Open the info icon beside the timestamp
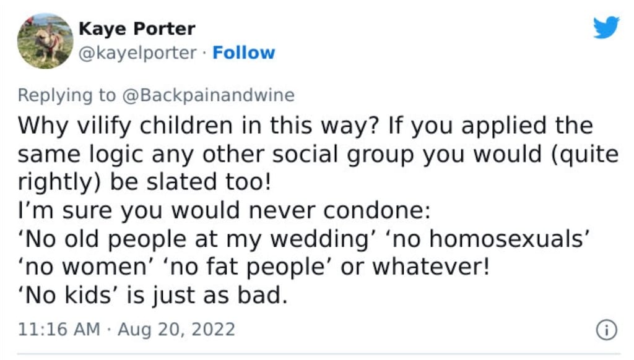 607,330
